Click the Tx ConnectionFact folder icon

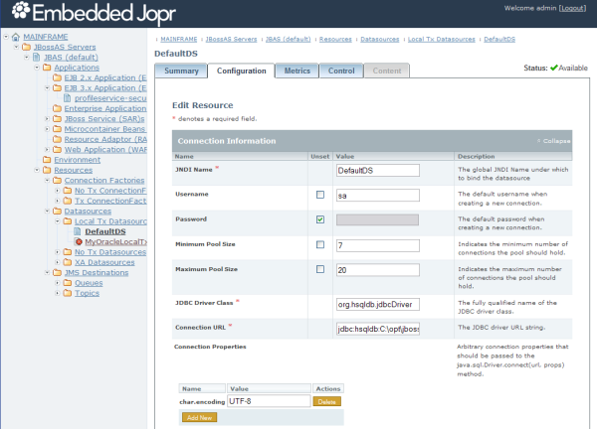68,201
